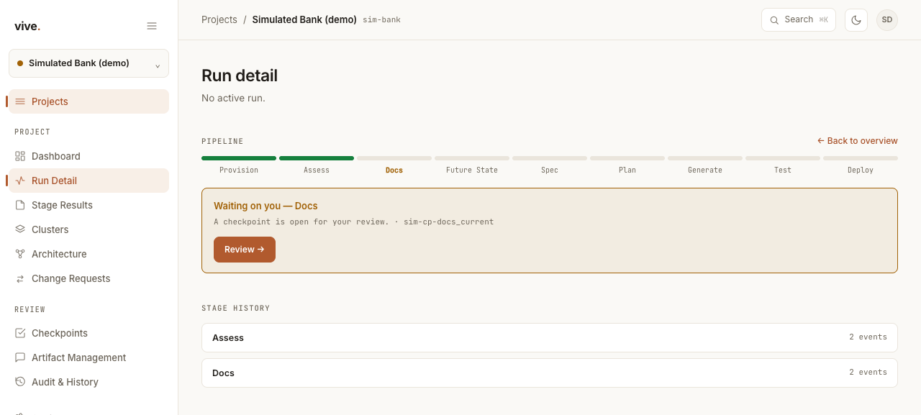Go to Artifact Management
This screenshot has width=921, height=415.
pos(89,357)
